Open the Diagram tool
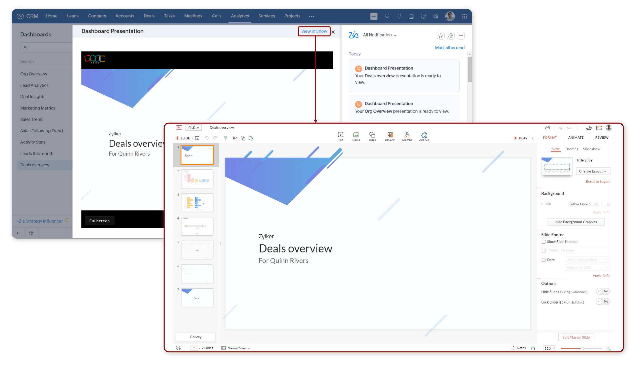 click(x=407, y=135)
